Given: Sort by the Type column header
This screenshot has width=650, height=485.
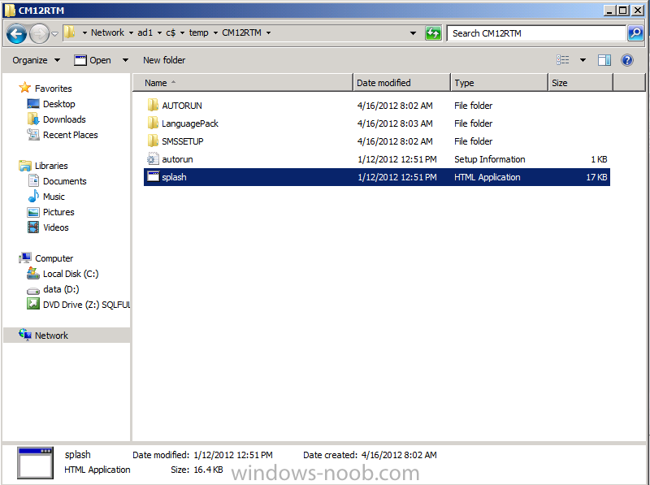Looking at the screenshot, I should (x=499, y=83).
